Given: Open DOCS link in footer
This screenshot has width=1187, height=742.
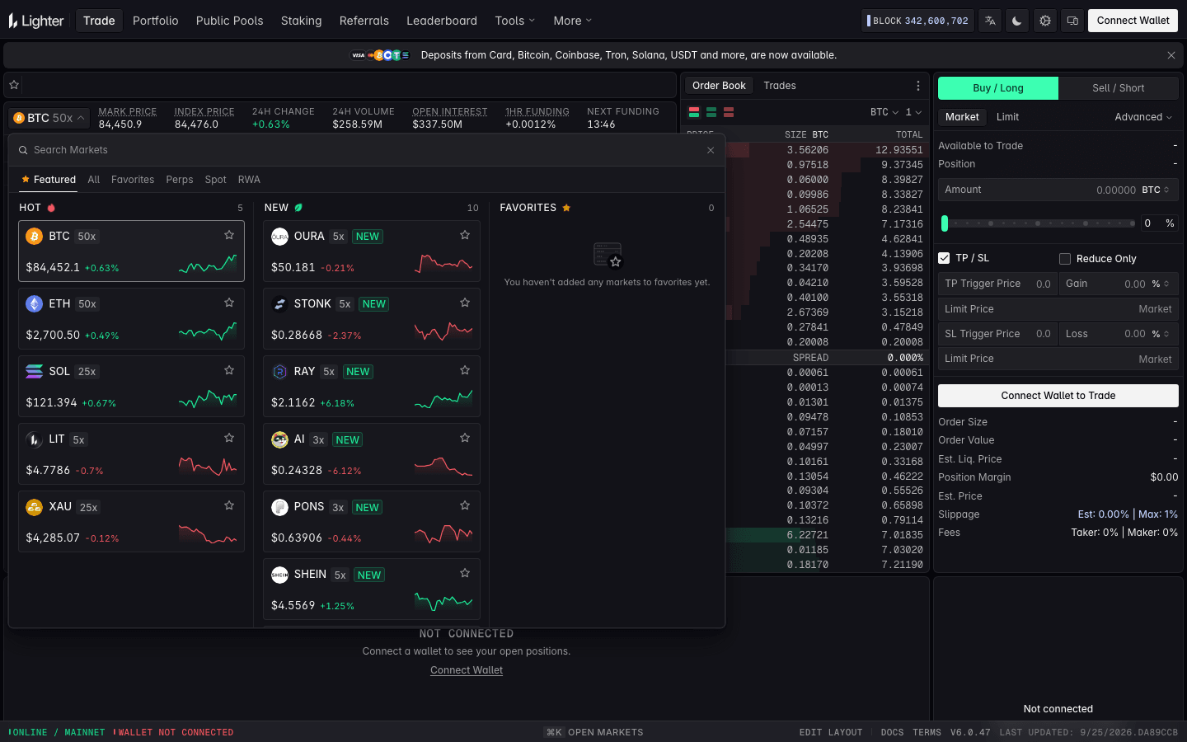Looking at the screenshot, I should [x=892, y=732].
